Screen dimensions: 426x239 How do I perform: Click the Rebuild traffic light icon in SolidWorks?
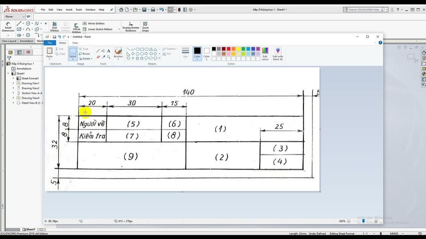click(x=180, y=10)
